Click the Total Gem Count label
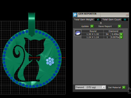Screen dimensions: 131x98 coord(111,20)
